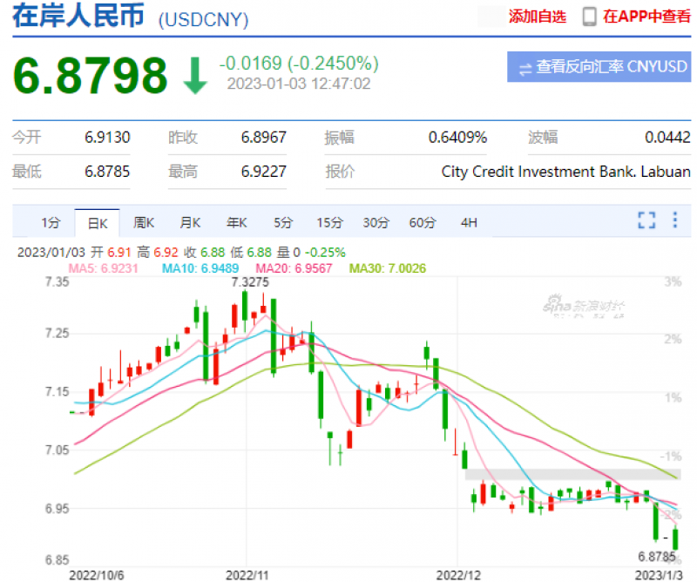697x582 pixels.
Task: Open the three-dot chart options menu
Action: pyautogui.click(x=674, y=220)
